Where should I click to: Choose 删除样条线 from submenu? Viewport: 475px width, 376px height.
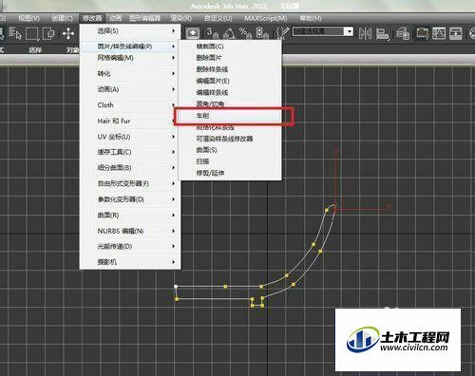click(230, 69)
